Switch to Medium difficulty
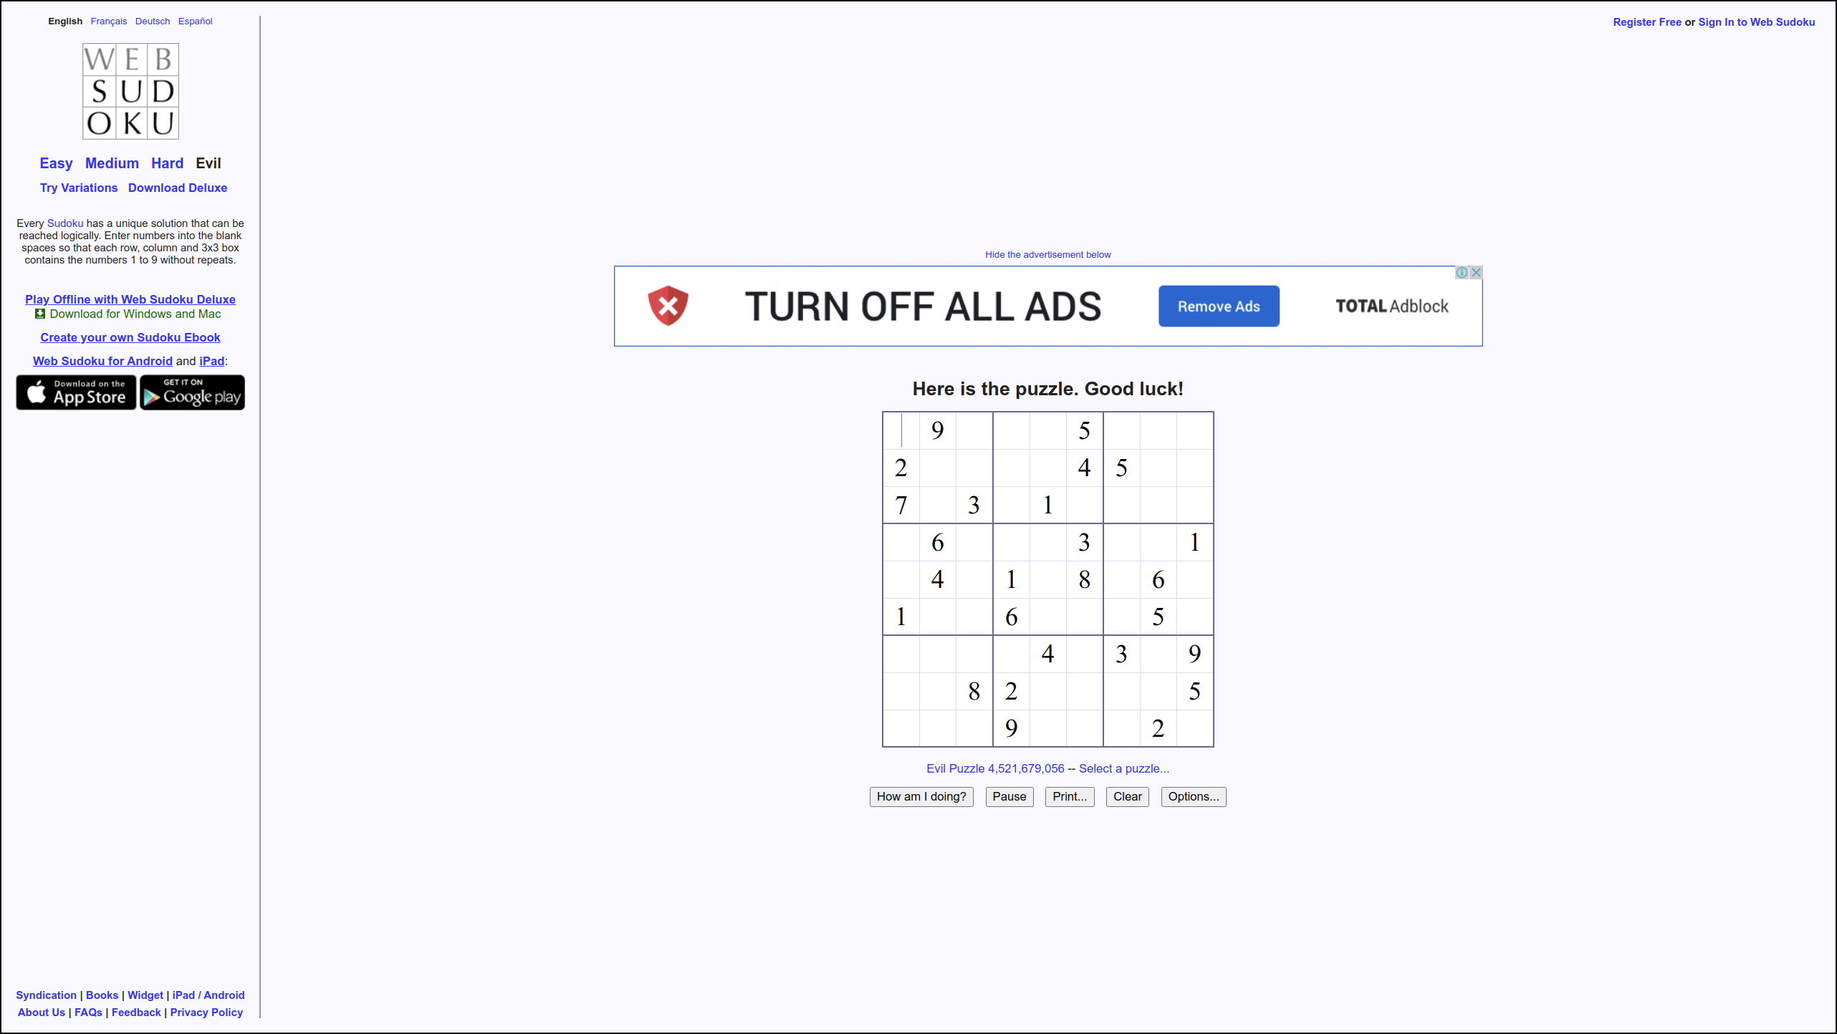The width and height of the screenshot is (1837, 1034). click(112, 163)
